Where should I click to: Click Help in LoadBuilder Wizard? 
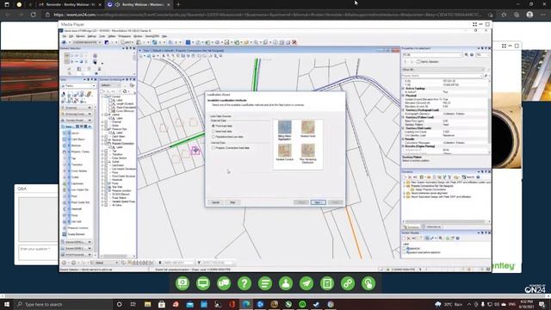[x=232, y=202]
